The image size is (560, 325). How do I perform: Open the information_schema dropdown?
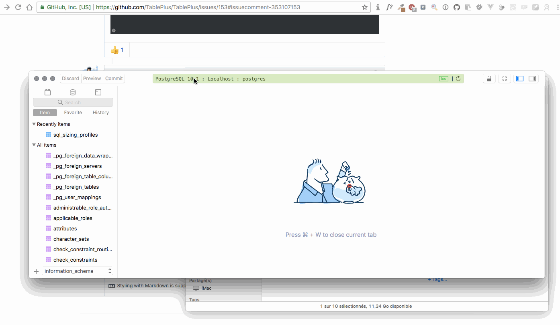(x=77, y=271)
